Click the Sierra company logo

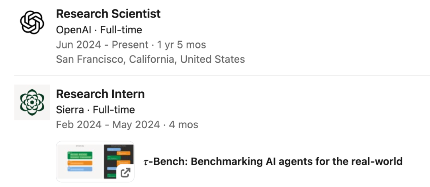pyautogui.click(x=32, y=102)
